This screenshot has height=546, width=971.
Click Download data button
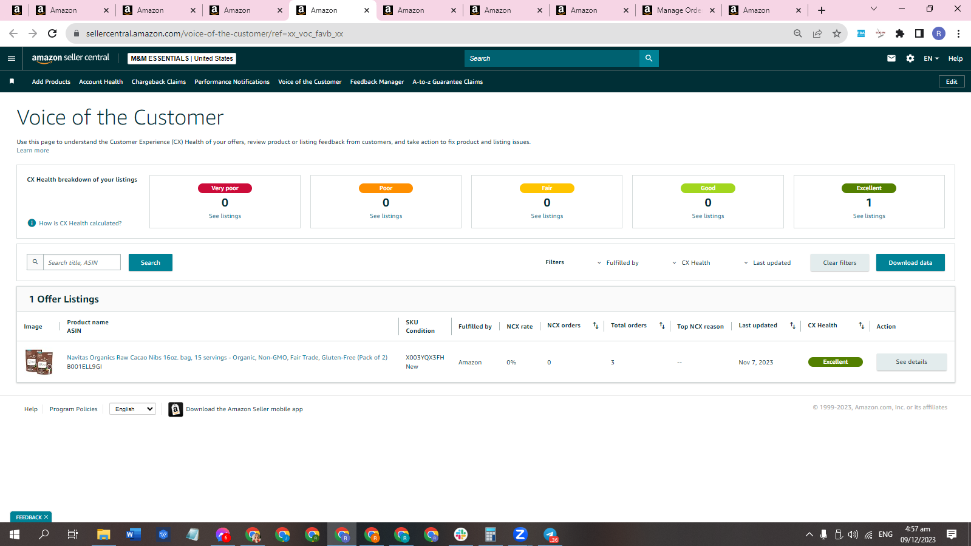tap(910, 262)
